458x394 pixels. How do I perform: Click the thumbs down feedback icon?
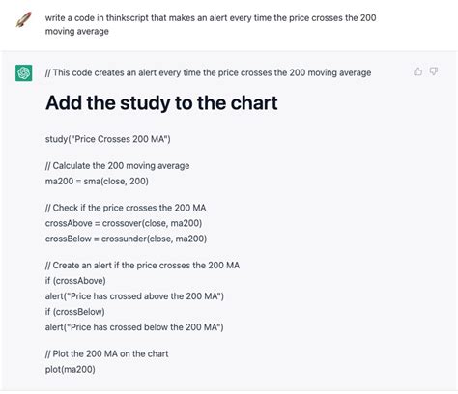pos(434,71)
